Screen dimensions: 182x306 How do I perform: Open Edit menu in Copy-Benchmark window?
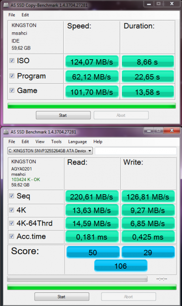pos(25,15)
